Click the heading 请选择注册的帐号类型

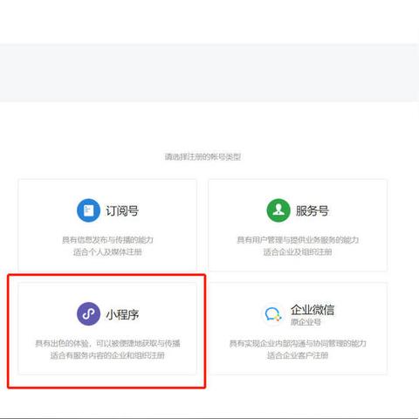[203, 157]
